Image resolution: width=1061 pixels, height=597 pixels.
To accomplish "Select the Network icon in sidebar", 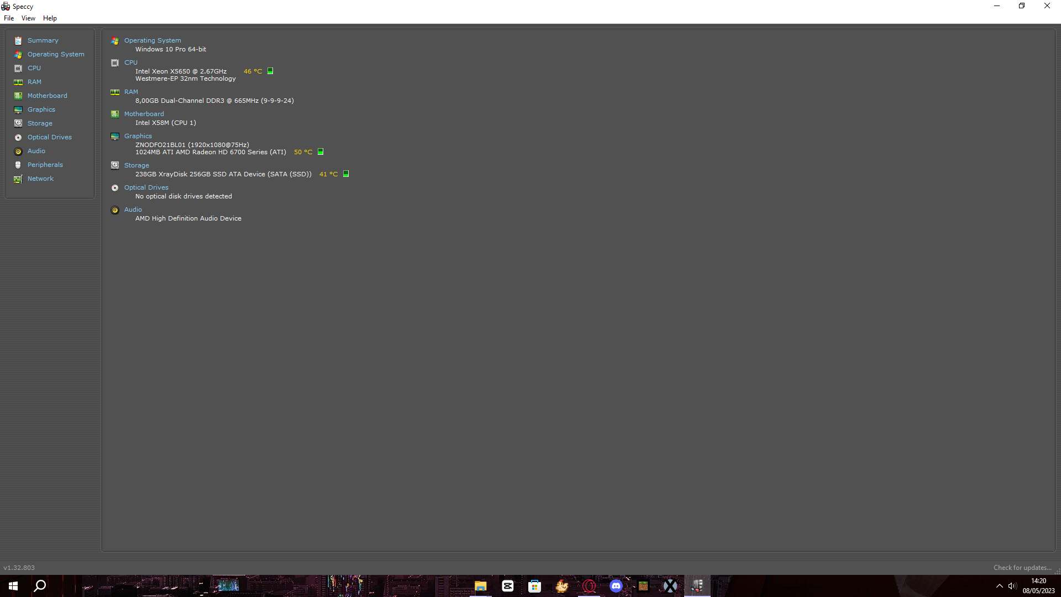I will pos(18,179).
